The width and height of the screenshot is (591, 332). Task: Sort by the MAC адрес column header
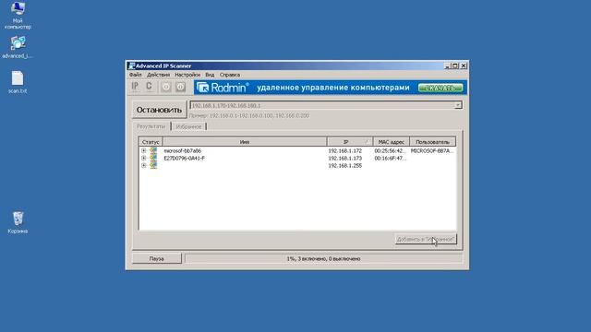(x=391, y=142)
